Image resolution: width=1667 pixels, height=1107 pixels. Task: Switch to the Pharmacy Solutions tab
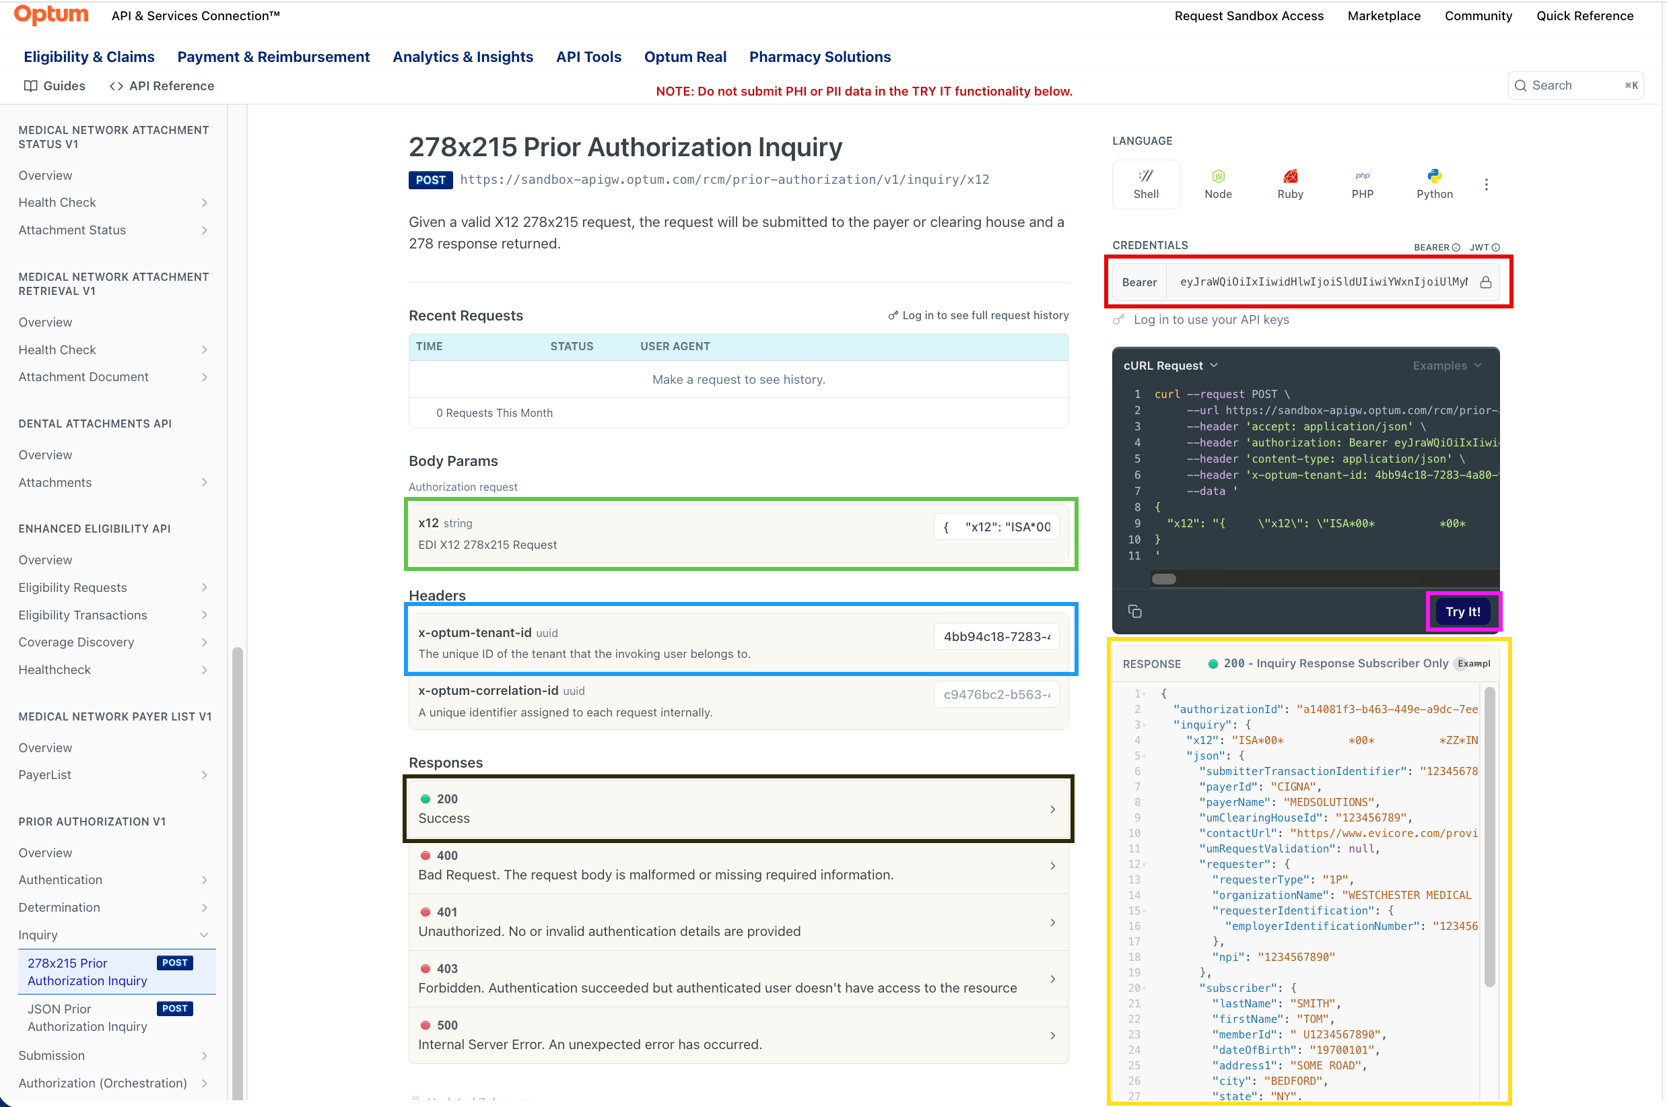coord(819,57)
